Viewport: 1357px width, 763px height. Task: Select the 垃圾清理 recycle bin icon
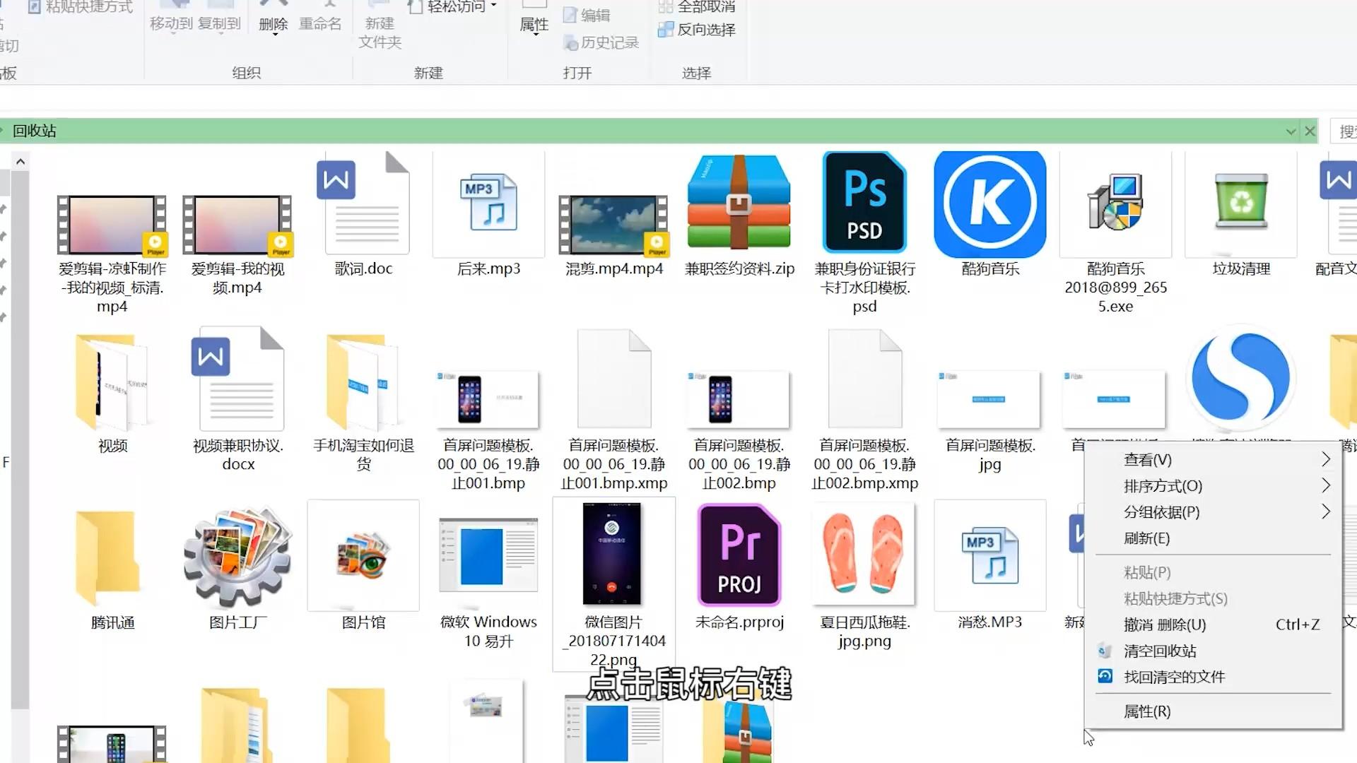1240,203
